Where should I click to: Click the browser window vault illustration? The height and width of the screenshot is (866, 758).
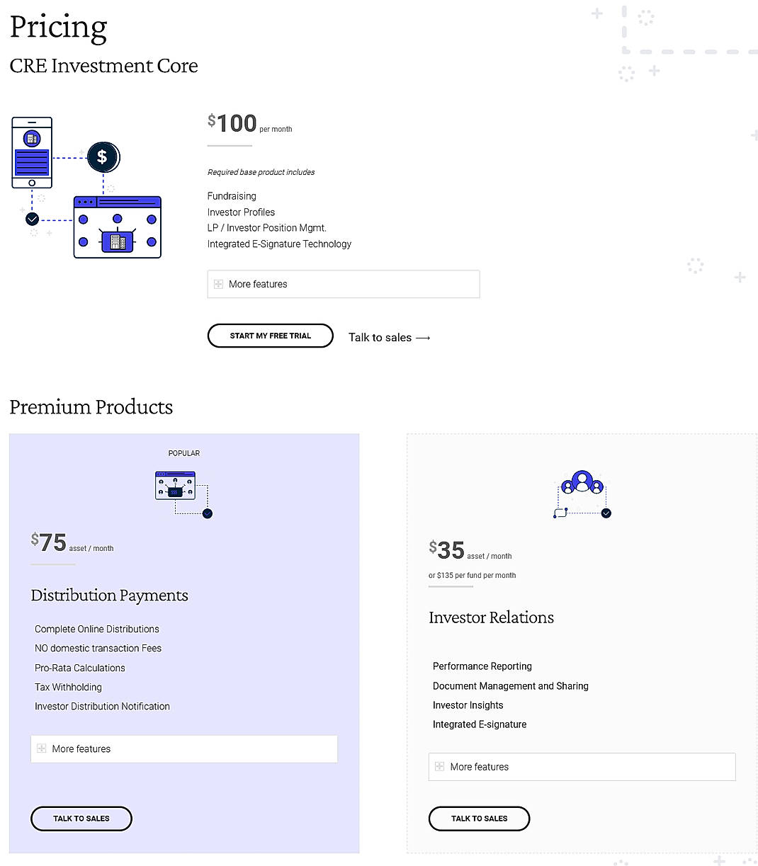click(117, 227)
